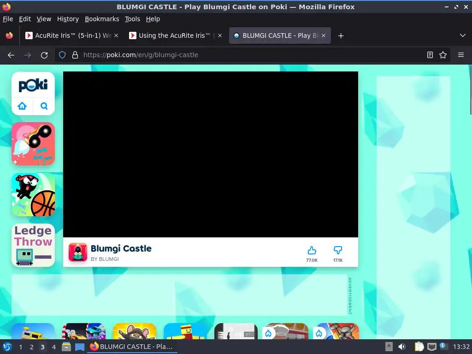Open the monster truck rocket game thumbnail
Image resolution: width=472 pixels, height=354 pixels.
(x=33, y=144)
